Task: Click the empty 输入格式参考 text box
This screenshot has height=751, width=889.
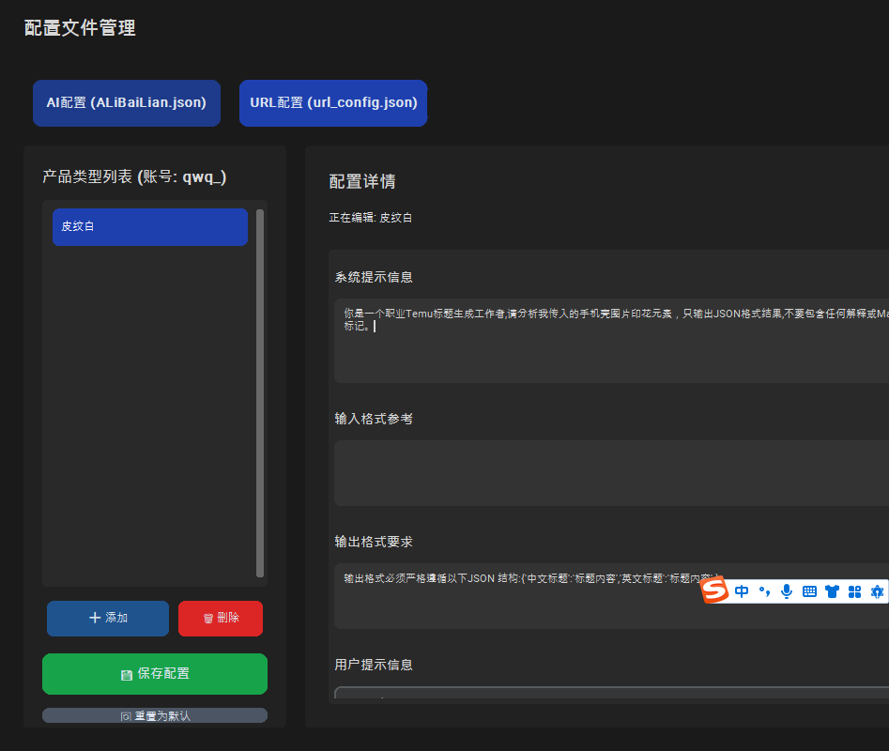Action: click(x=610, y=473)
